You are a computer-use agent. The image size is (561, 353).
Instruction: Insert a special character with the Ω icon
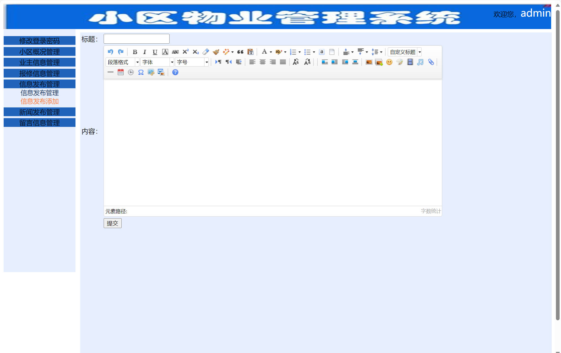click(x=141, y=72)
